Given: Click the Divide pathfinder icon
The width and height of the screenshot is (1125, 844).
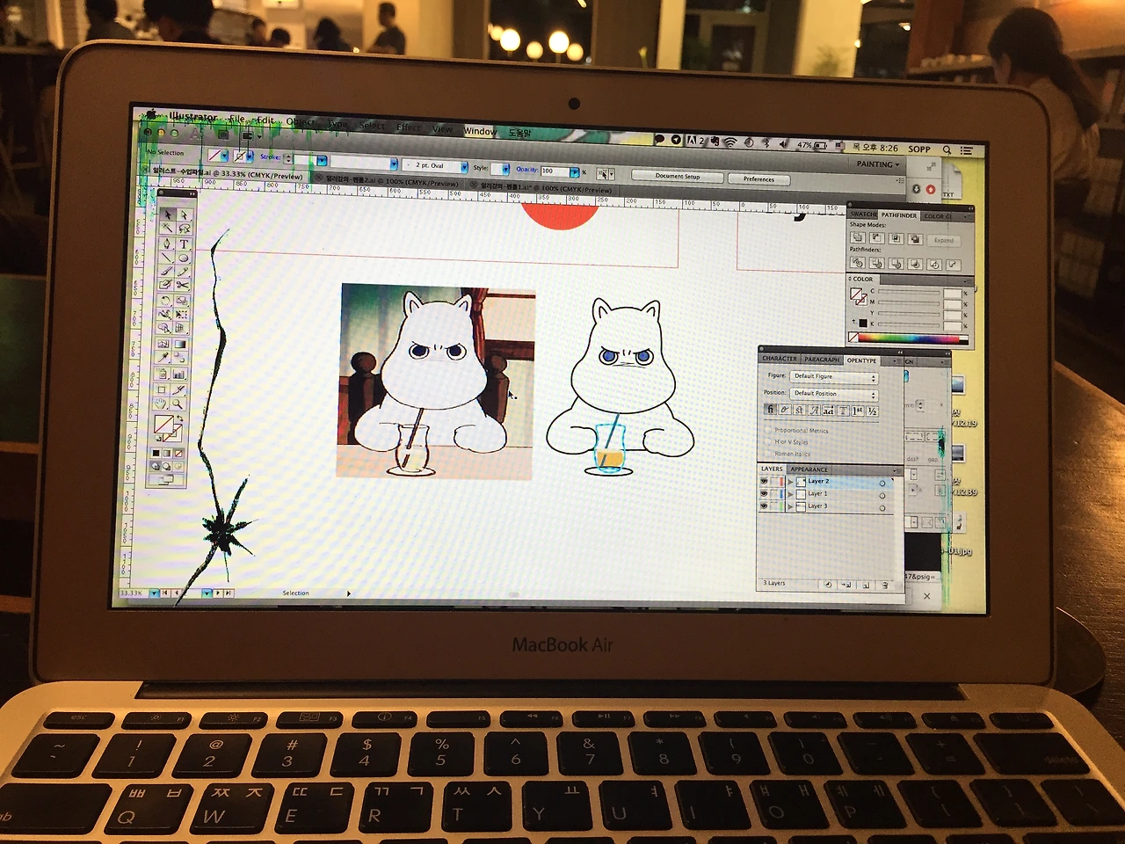Looking at the screenshot, I should (x=858, y=263).
